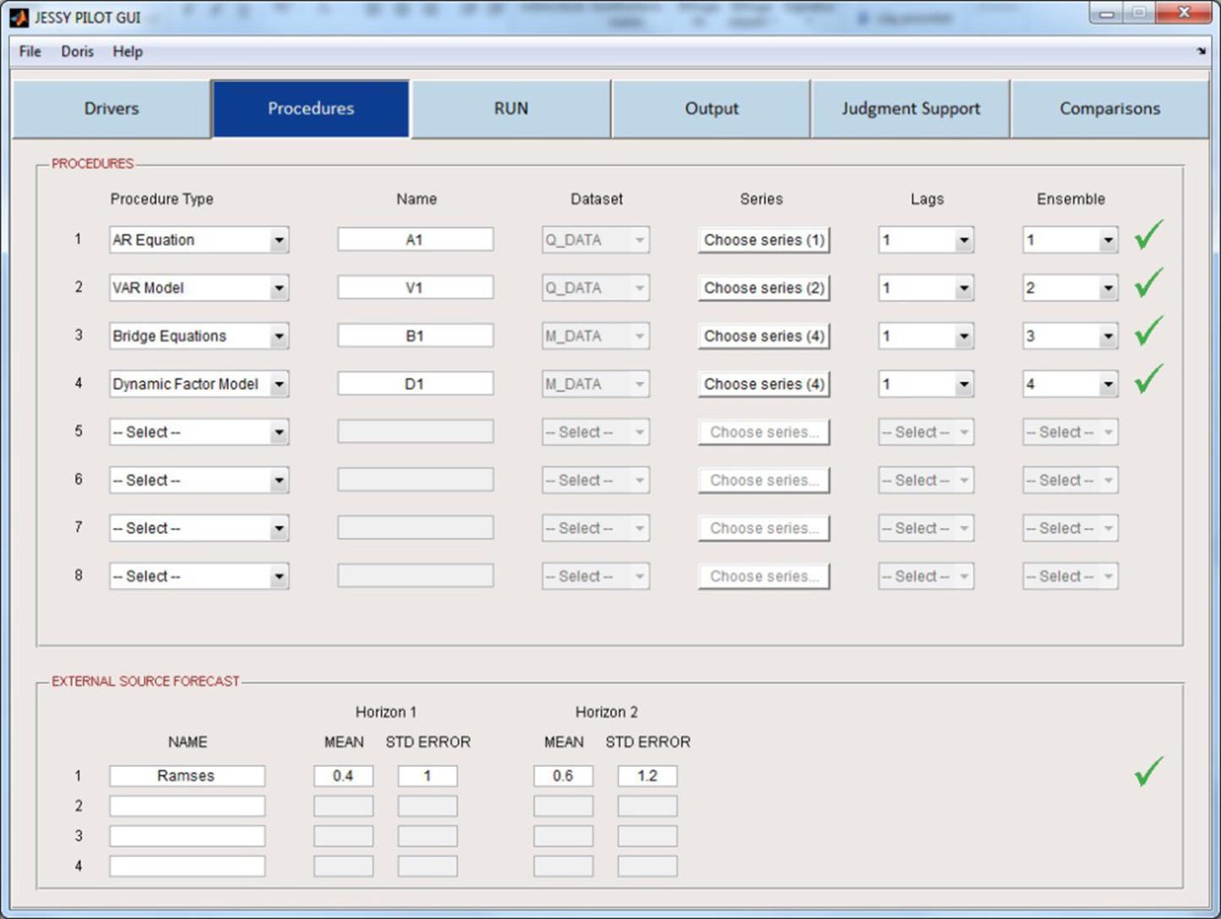This screenshot has height=919, width=1221.
Task: Open the row 5 procedure type Select dropdown
Action: (x=199, y=432)
